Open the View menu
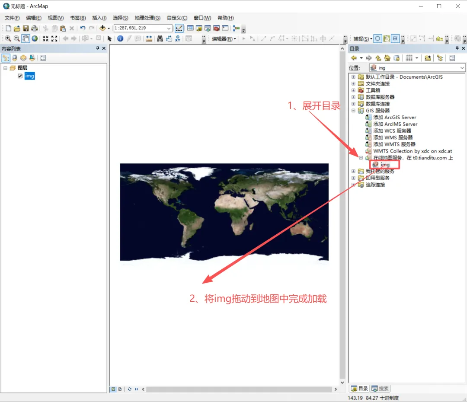The height and width of the screenshot is (402, 467). pyautogui.click(x=56, y=18)
